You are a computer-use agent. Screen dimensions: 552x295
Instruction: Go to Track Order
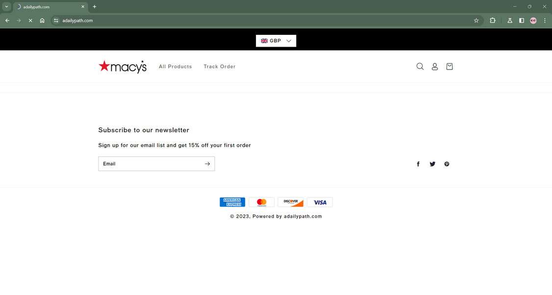(219, 66)
